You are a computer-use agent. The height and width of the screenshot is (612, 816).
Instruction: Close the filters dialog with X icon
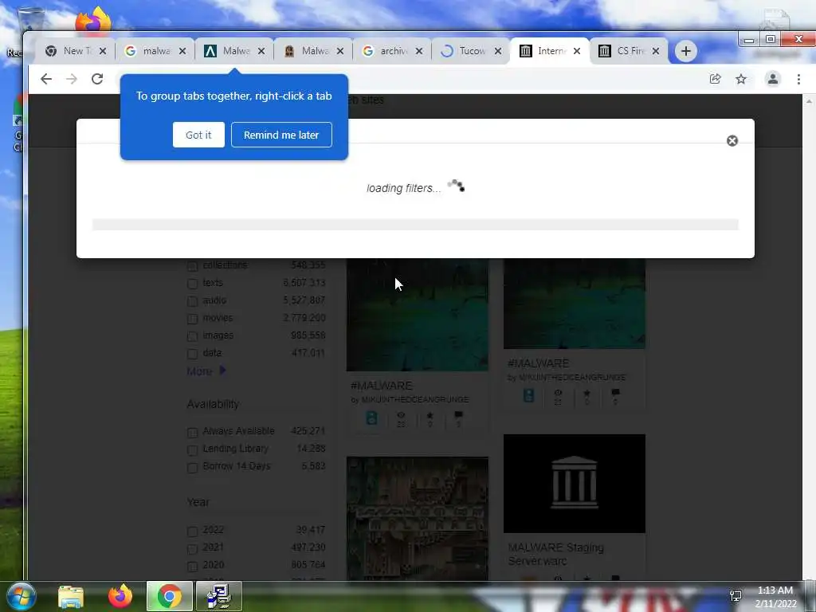(x=732, y=141)
